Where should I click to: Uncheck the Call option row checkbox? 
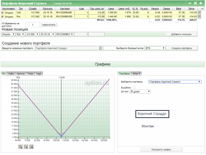click(x=3, y=12)
